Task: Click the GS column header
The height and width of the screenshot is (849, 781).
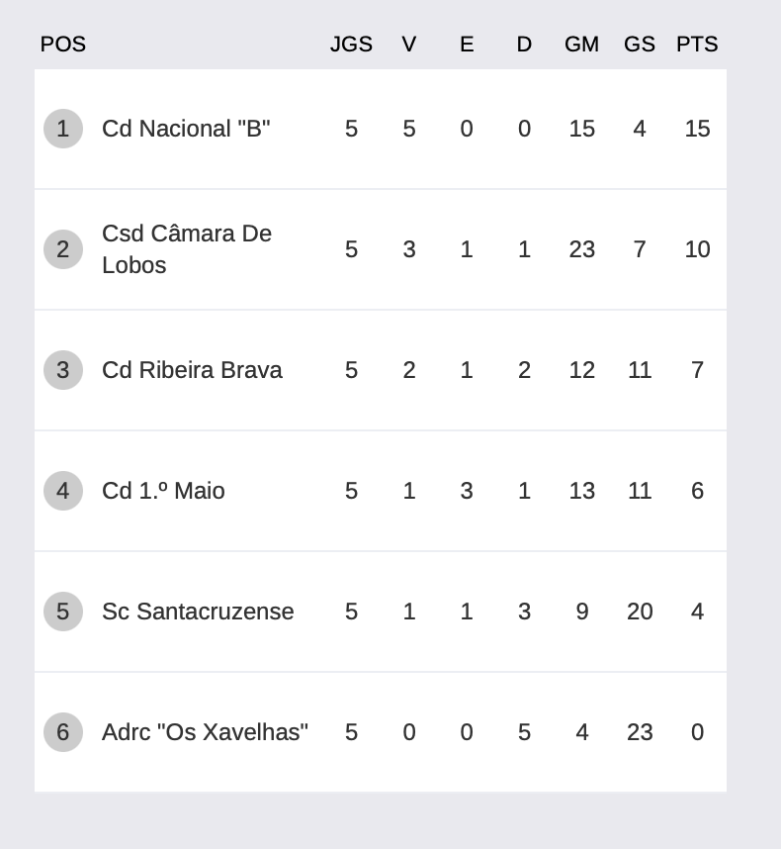Action: [x=640, y=45]
